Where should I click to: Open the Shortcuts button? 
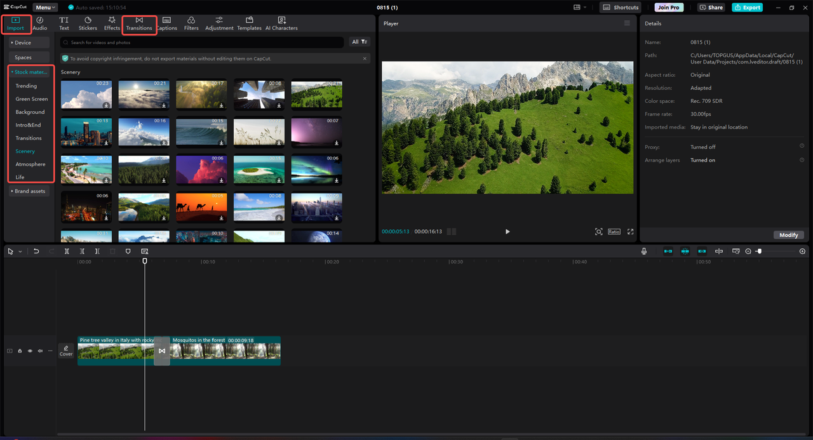[x=621, y=8]
